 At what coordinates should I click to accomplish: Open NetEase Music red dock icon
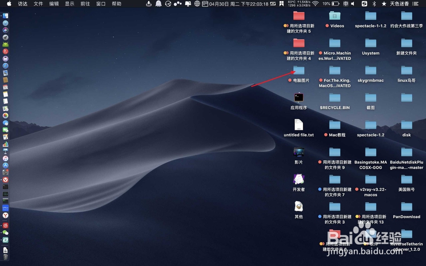(x=6, y=225)
